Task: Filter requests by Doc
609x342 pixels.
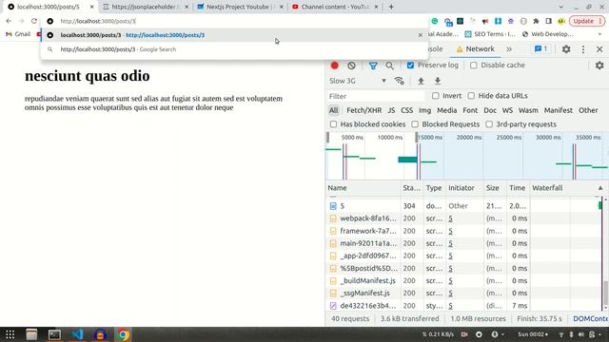Action: [490, 110]
